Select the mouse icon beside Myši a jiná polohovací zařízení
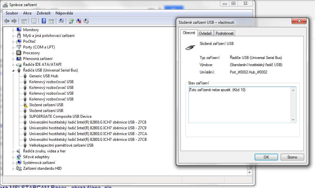This screenshot has height=188, width=315. [x=19, y=36]
